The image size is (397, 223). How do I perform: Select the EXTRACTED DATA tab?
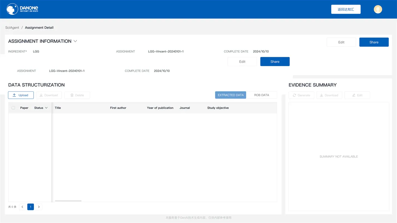point(230,95)
